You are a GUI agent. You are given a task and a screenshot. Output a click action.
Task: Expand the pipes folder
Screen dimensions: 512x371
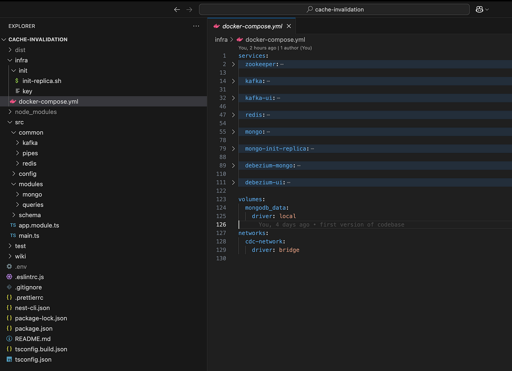coord(103,153)
